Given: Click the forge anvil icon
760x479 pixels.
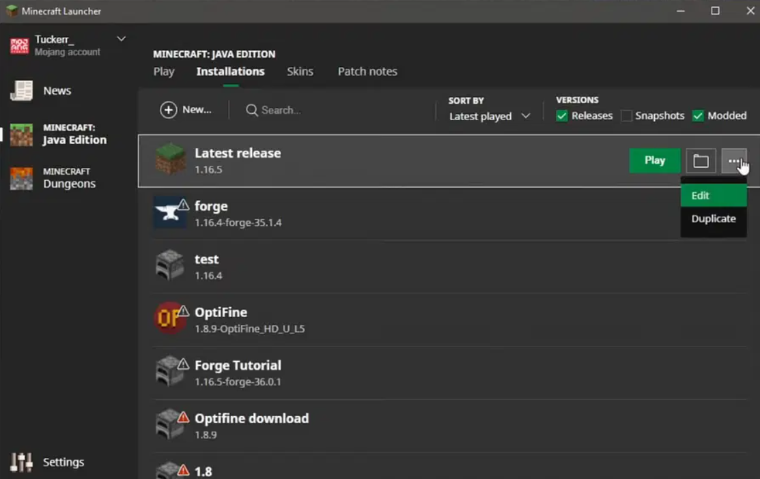Looking at the screenshot, I should (x=169, y=213).
